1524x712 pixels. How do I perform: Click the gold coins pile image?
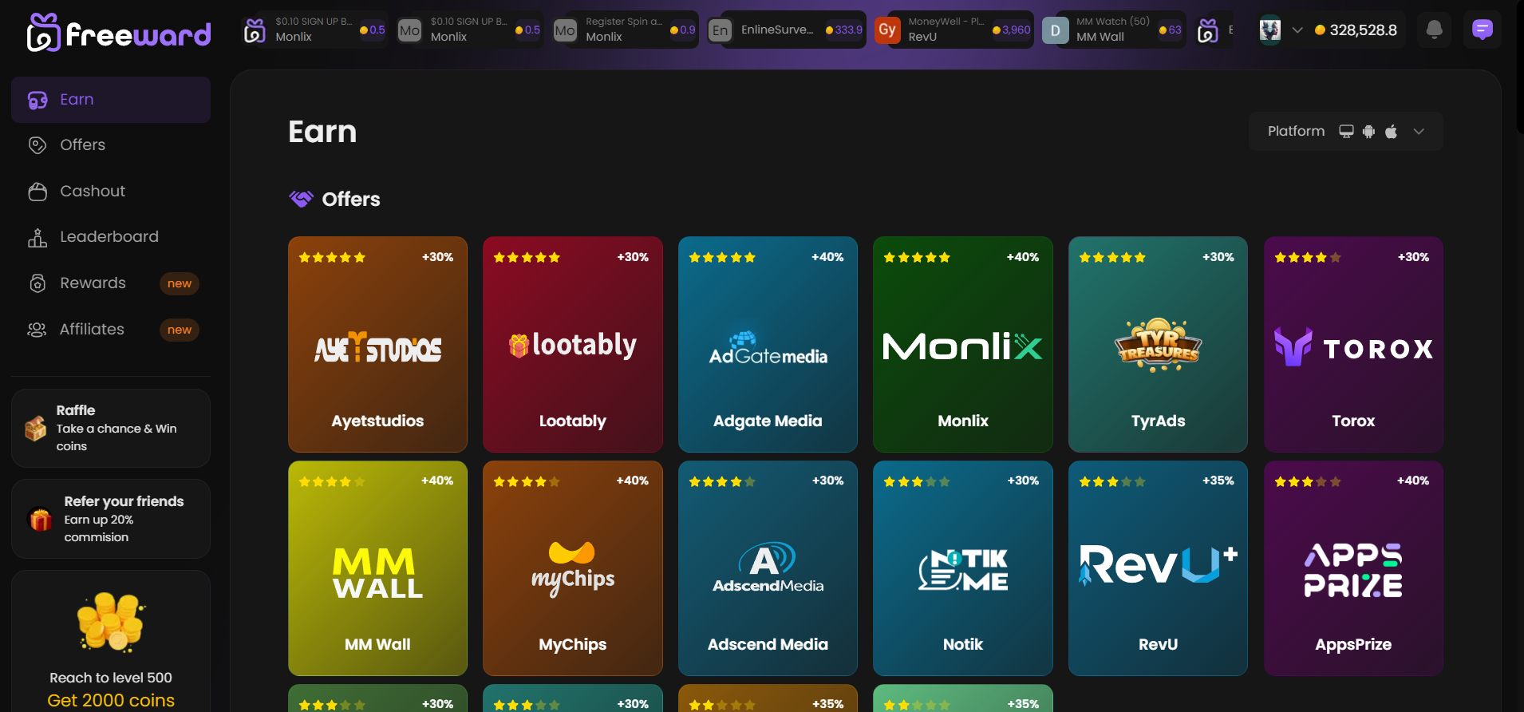coord(111,623)
